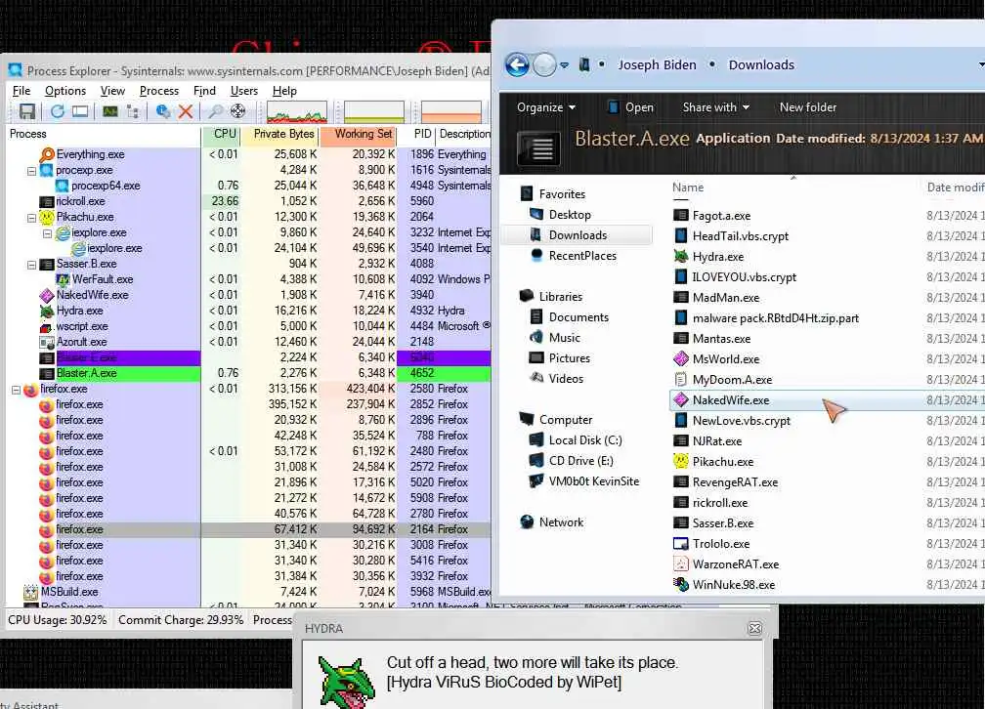Collapse the parent iexplore.exe node

click(x=47, y=233)
